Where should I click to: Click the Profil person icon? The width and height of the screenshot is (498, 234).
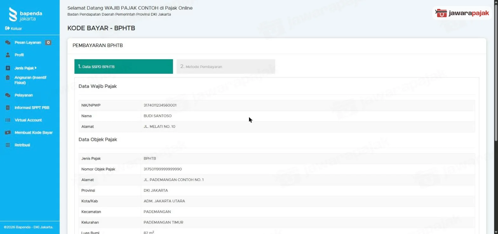tap(8, 55)
